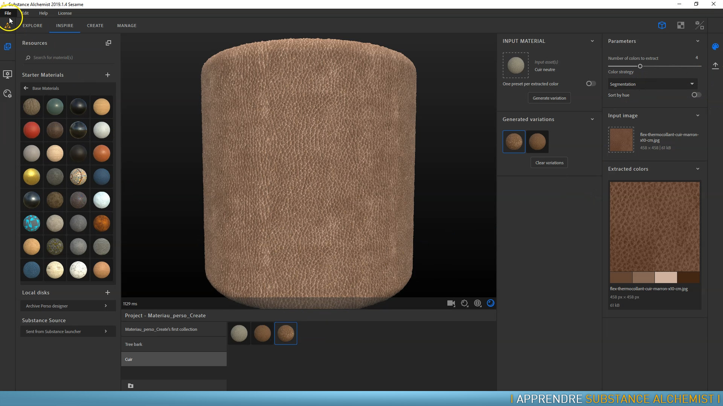Select the red base material sphere
The height and width of the screenshot is (406, 723).
(x=32, y=130)
